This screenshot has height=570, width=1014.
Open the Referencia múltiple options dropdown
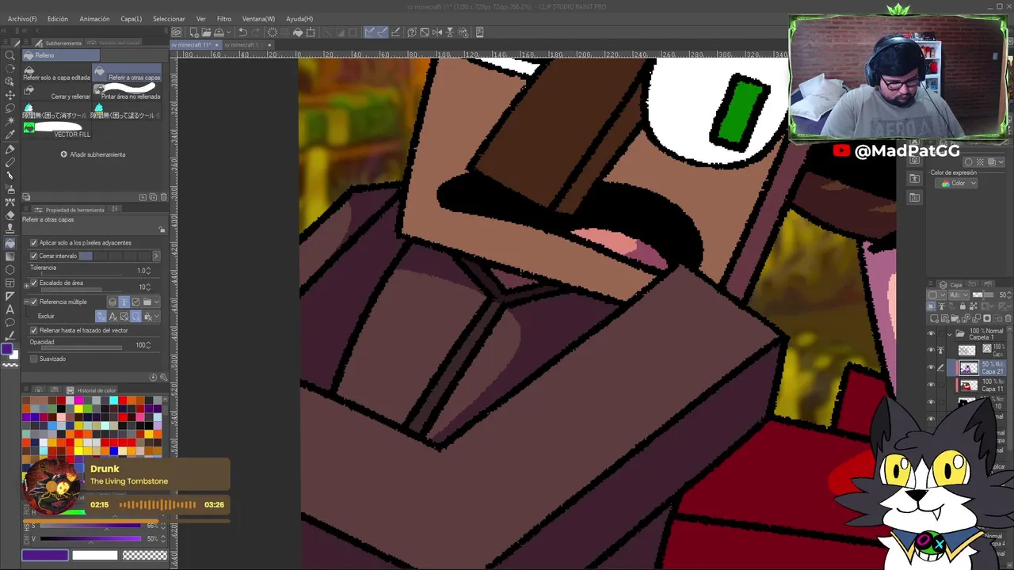157,302
